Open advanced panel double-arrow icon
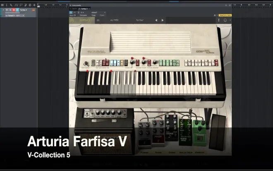Viewport: 273px width, 171px height. click(x=219, y=20)
